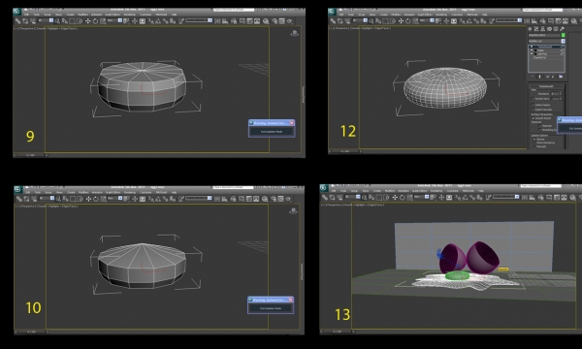Click Select and Link icon in screenshot 9
Screen dimensions: 582x349
pyautogui.click(x=17, y=21)
